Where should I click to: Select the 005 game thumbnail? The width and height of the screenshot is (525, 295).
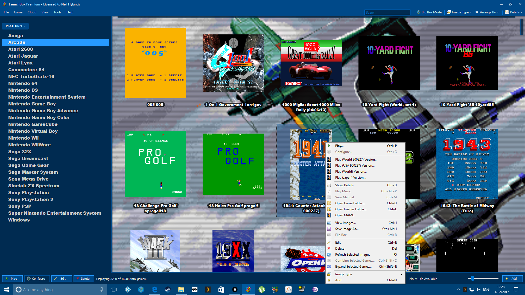coord(155,63)
